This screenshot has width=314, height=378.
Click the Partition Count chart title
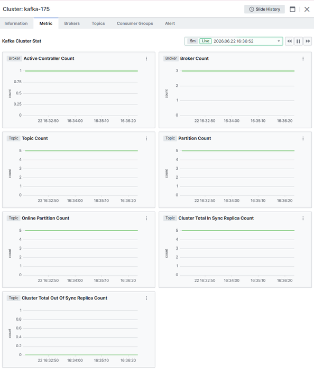point(195,138)
